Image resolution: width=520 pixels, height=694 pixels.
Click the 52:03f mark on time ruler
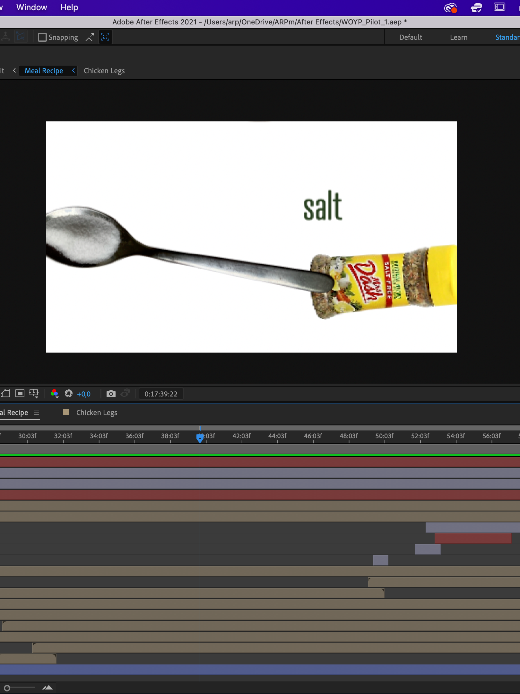click(x=420, y=436)
